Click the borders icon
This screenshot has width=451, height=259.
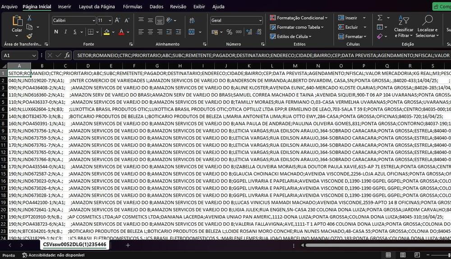(91, 32)
